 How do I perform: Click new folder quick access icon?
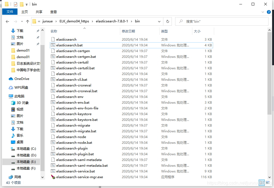tap(22, 4)
